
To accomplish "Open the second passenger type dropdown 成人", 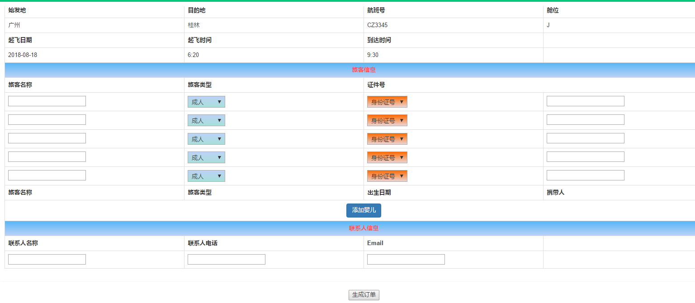I will tap(206, 120).
